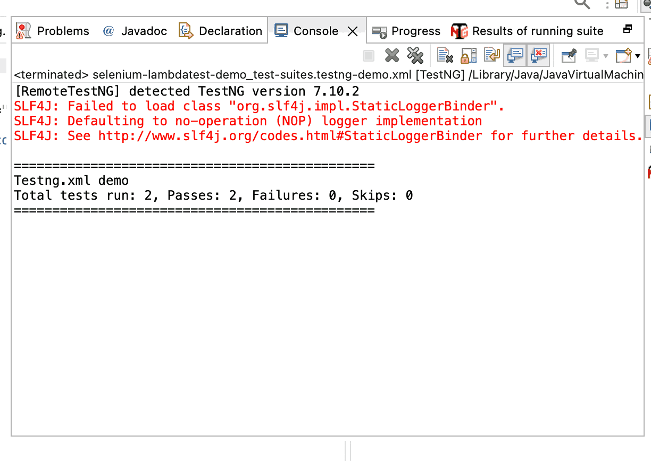The width and height of the screenshot is (651, 461).
Task: Remove all terminated launches
Action: (x=414, y=55)
